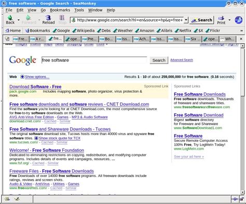246x204 pixels.
Task: Open the Print options dropdown arrow
Action: click(x=229, y=20)
